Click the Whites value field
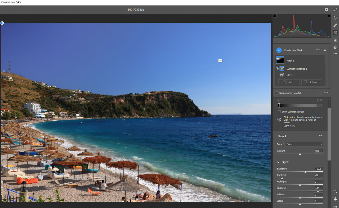This screenshot has width=339, height=208. pyautogui.click(x=319, y=195)
